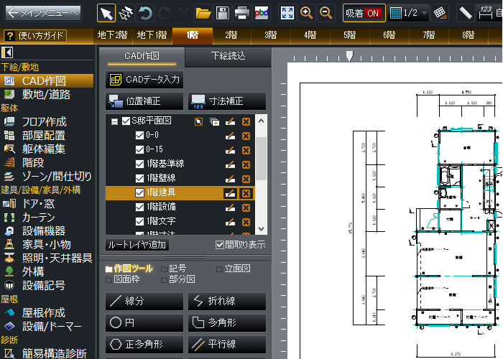
Task: Open file with the folder icon
Action: 203,13
